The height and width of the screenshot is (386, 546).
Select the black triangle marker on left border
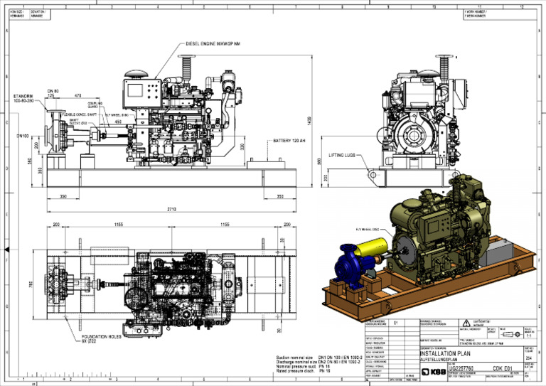tap(6, 250)
